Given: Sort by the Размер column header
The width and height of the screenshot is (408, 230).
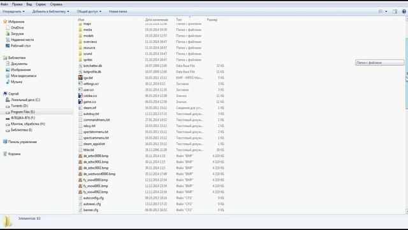Looking at the screenshot, I should click(212, 20).
